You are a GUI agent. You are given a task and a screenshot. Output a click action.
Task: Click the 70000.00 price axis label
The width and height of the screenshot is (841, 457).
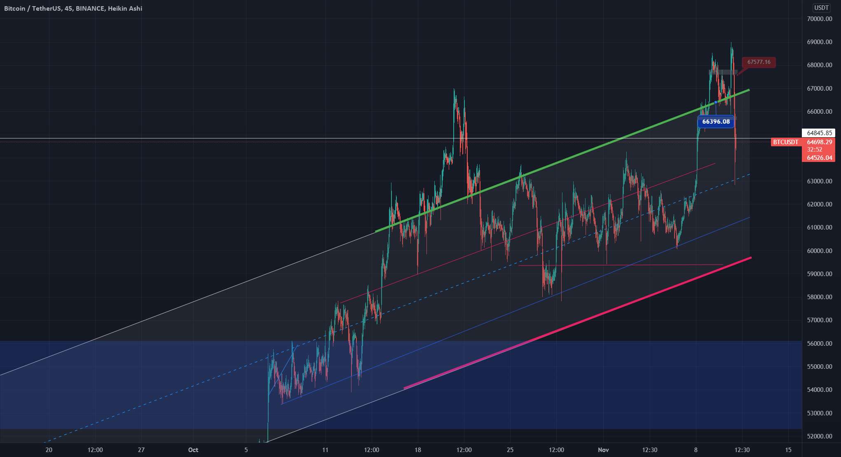(x=820, y=19)
